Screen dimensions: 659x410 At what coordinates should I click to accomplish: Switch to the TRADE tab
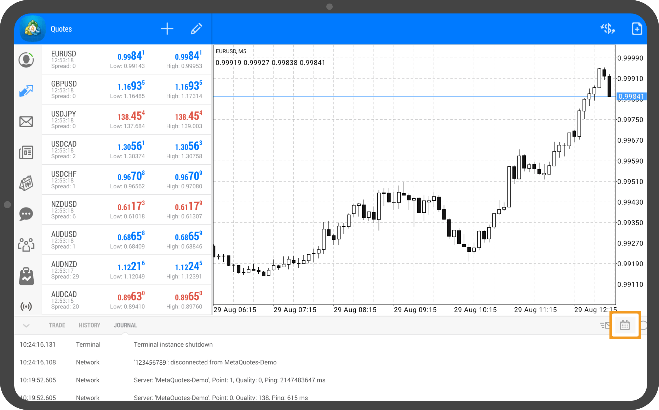pos(57,325)
